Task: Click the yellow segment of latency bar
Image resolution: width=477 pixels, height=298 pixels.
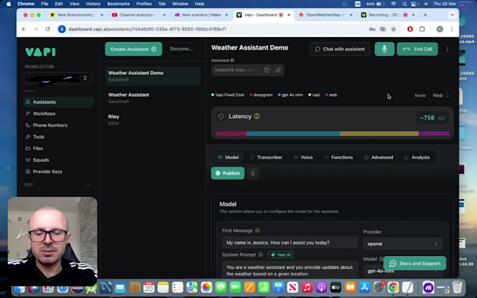Action: [x=379, y=133]
